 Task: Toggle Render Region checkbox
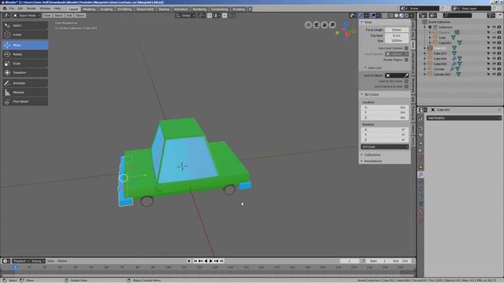pos(406,60)
